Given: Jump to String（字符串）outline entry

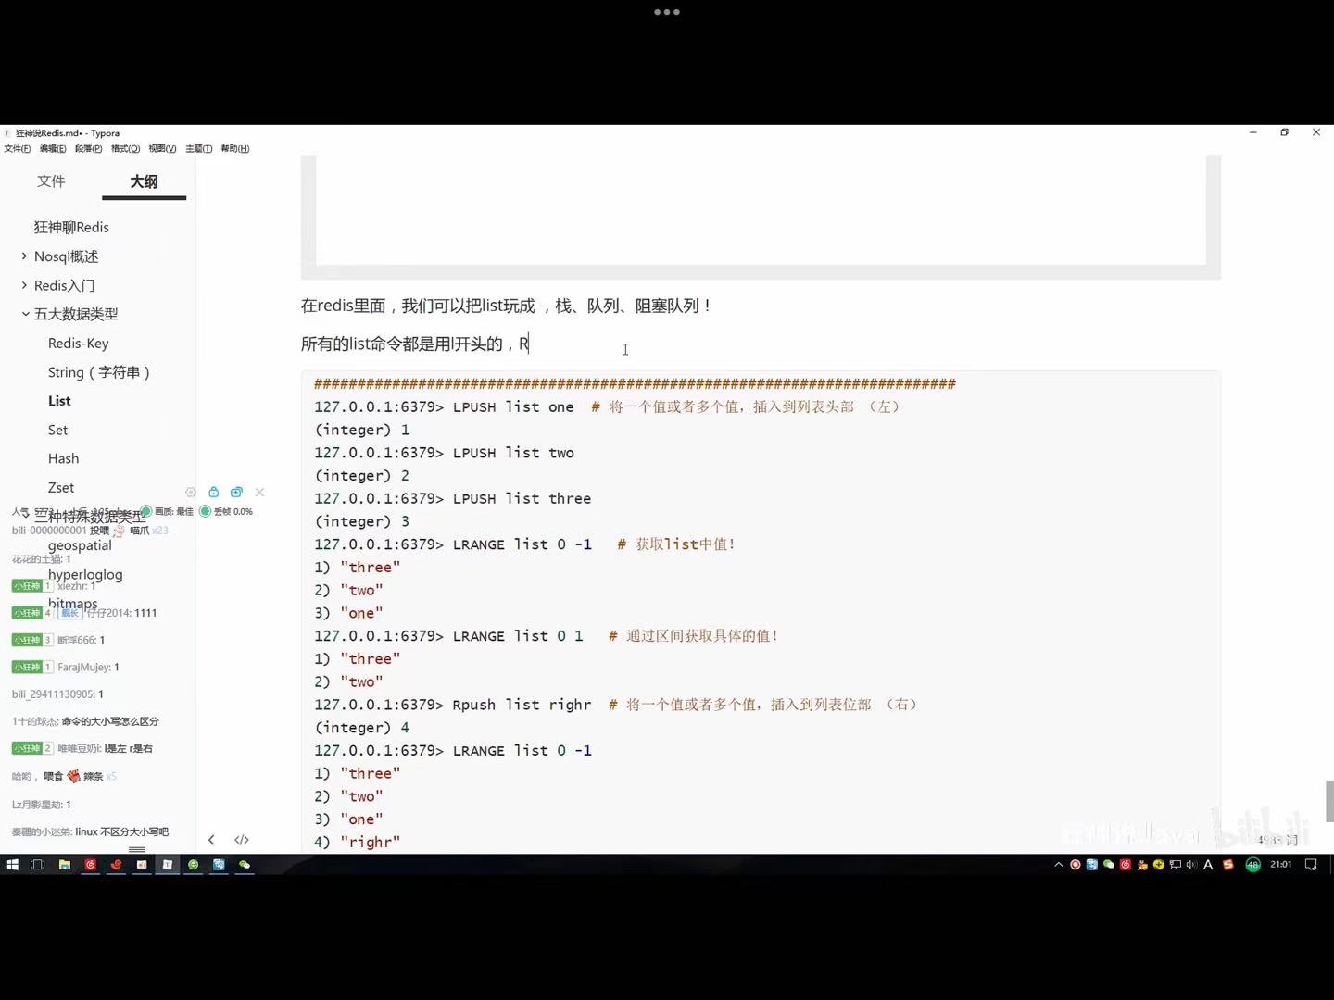Looking at the screenshot, I should point(99,372).
